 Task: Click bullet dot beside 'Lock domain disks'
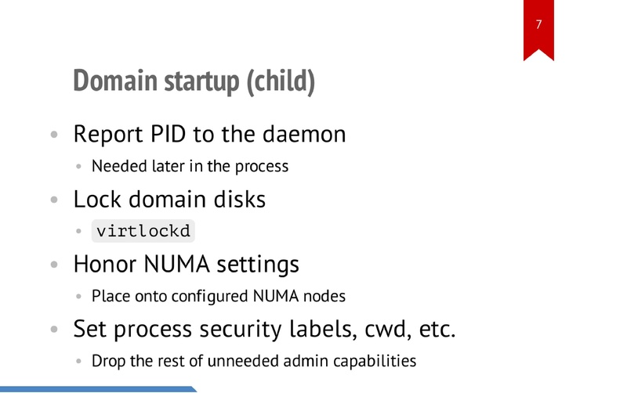tap(54, 200)
